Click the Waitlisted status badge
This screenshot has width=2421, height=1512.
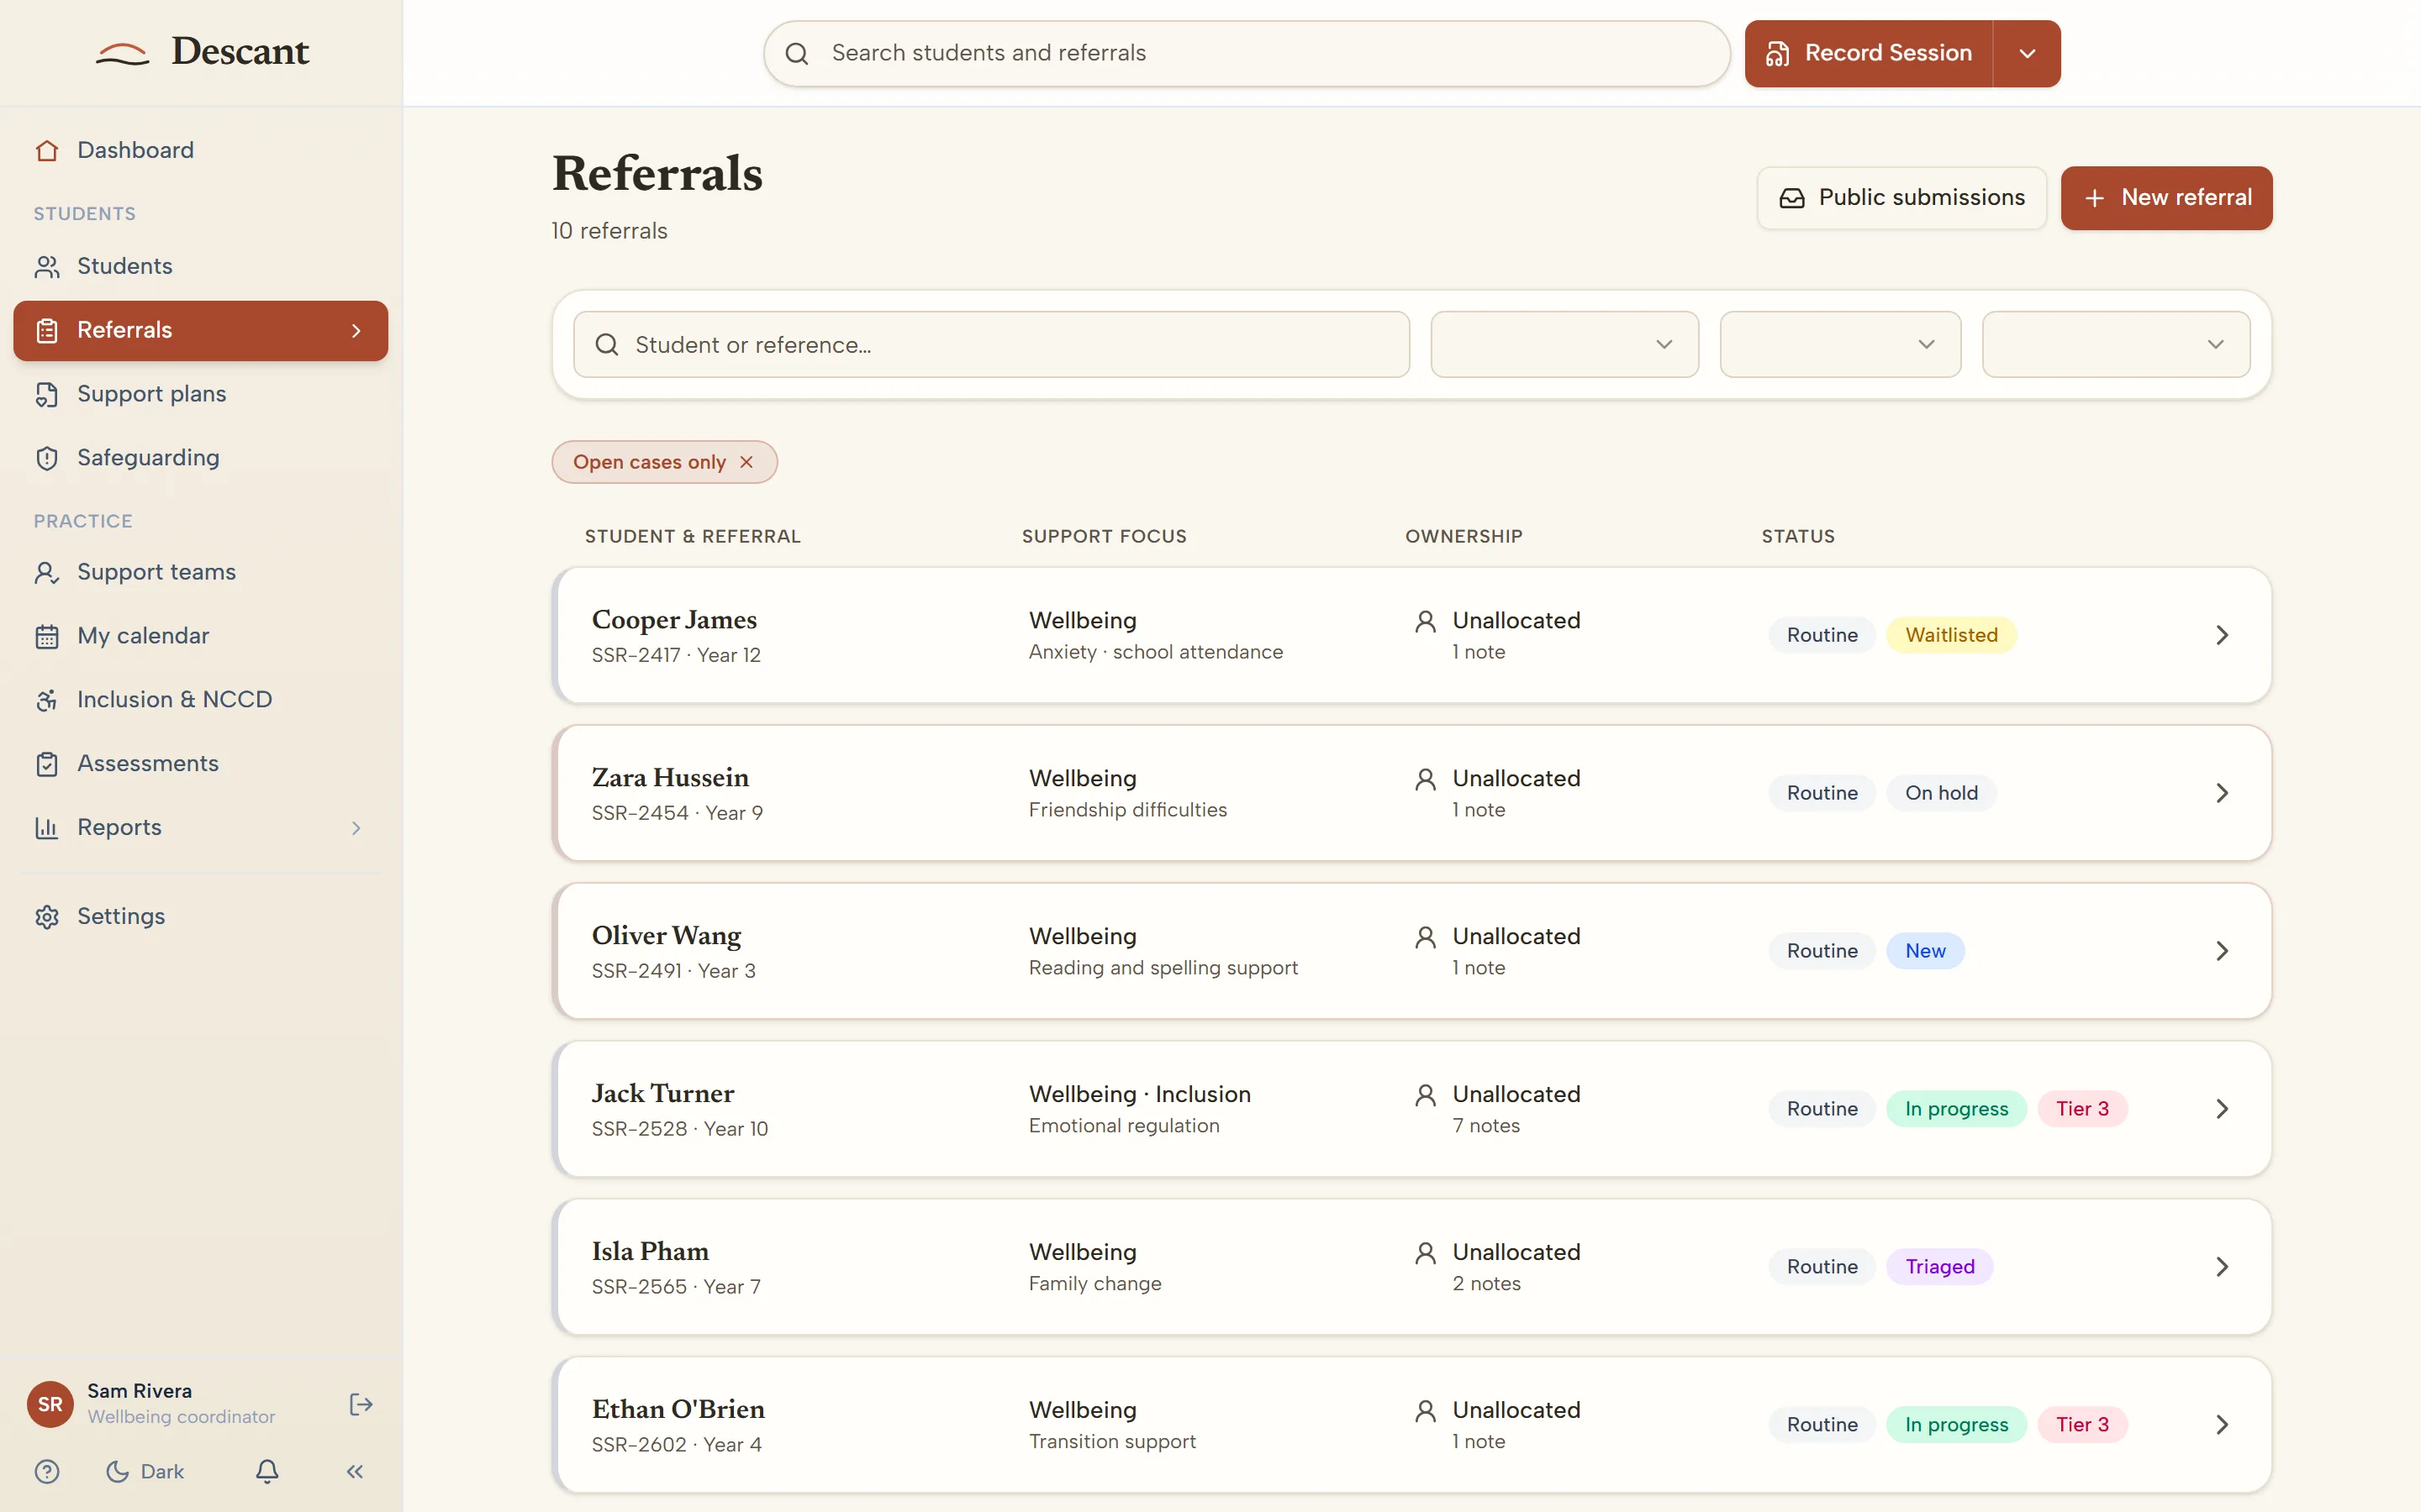1951,635
